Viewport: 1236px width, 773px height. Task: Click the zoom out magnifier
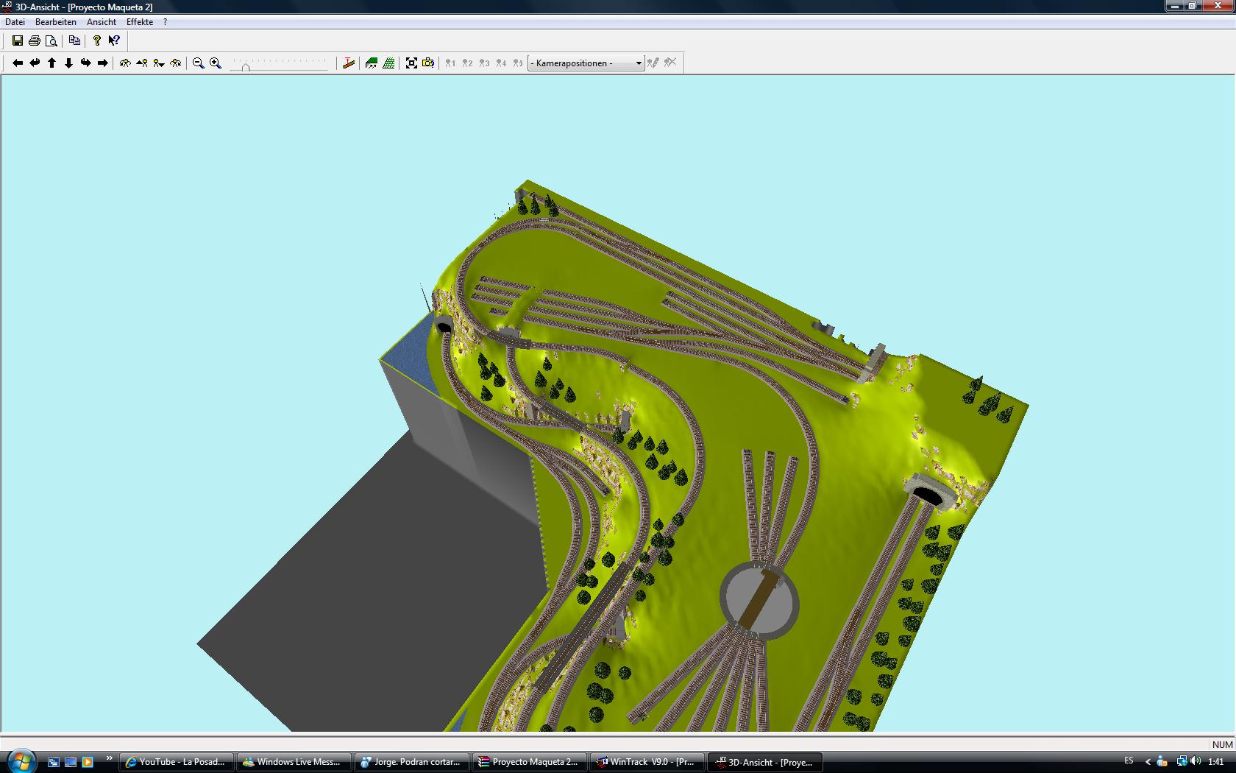[x=198, y=63]
